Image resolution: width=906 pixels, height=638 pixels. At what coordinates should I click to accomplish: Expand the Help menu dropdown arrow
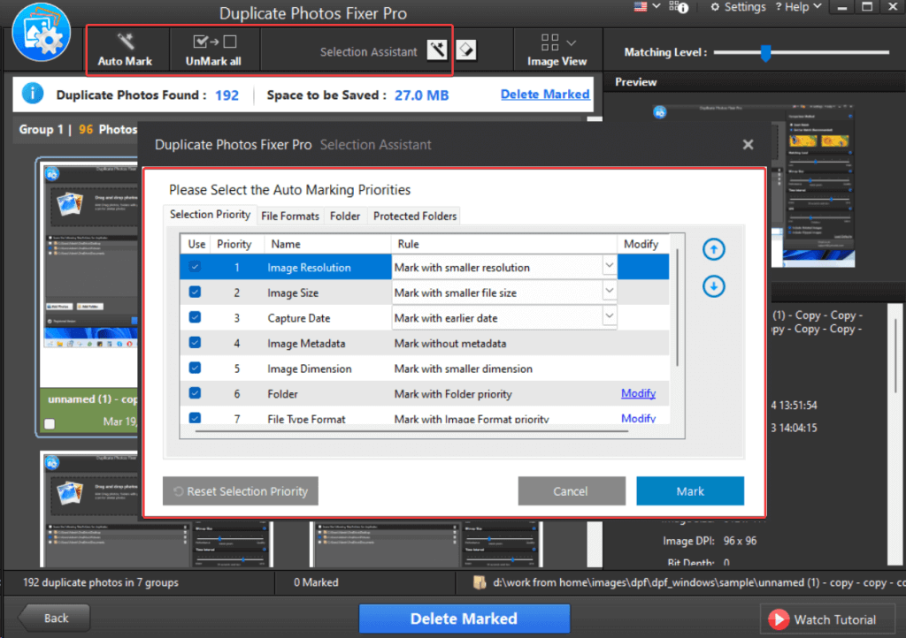817,6
